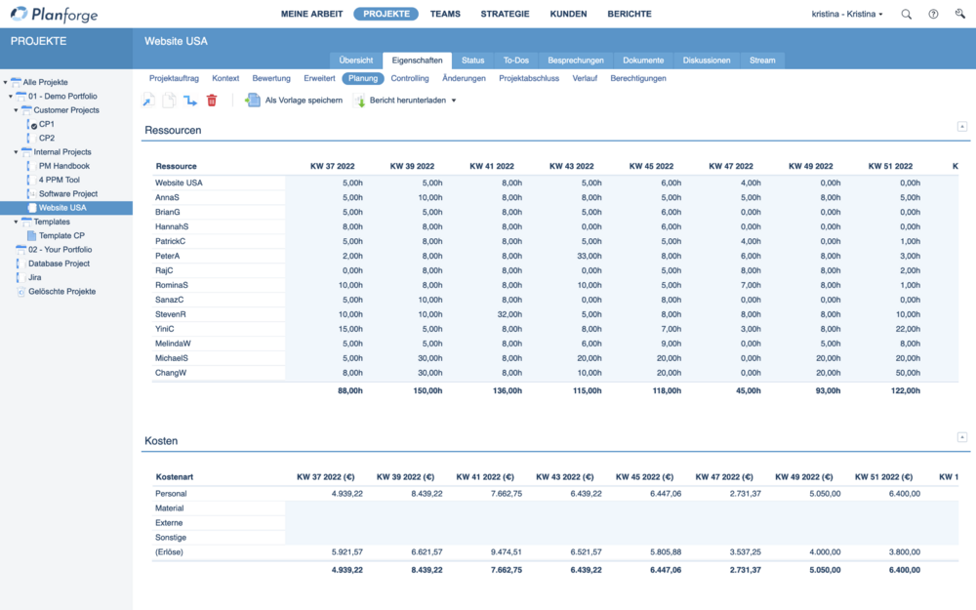Select Software Project in the project tree
The height and width of the screenshot is (610, 976).
(x=68, y=194)
